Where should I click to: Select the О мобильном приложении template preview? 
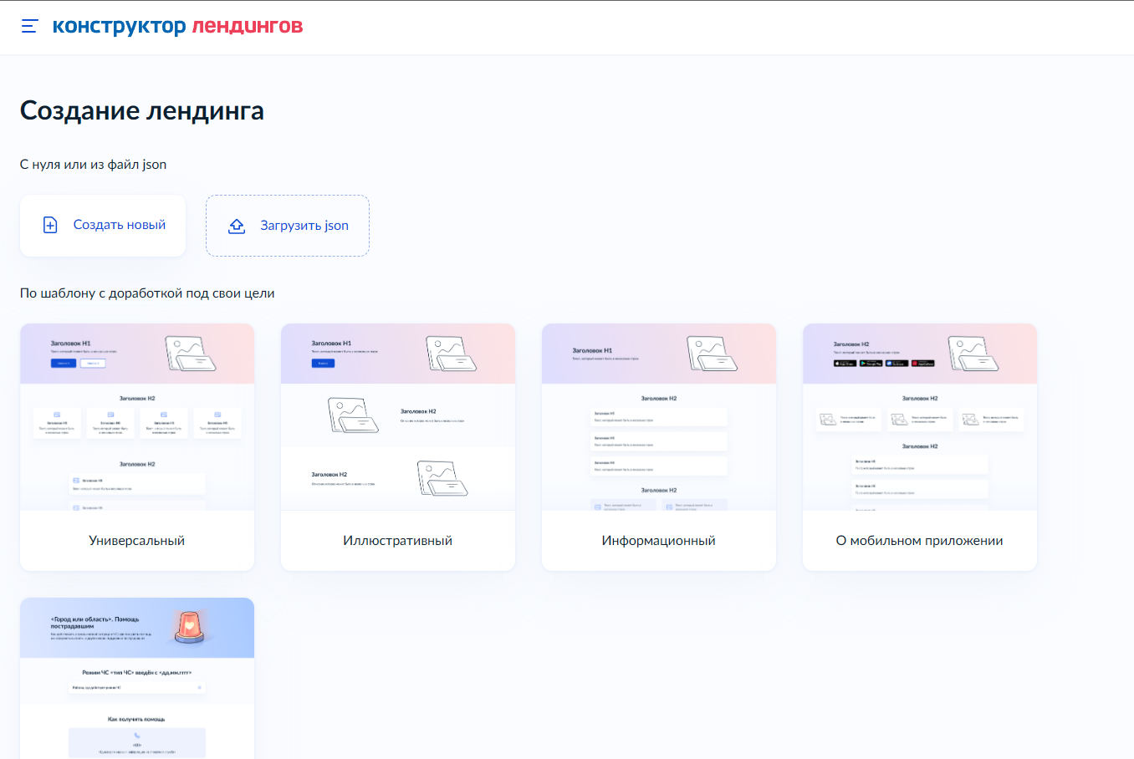coord(920,417)
